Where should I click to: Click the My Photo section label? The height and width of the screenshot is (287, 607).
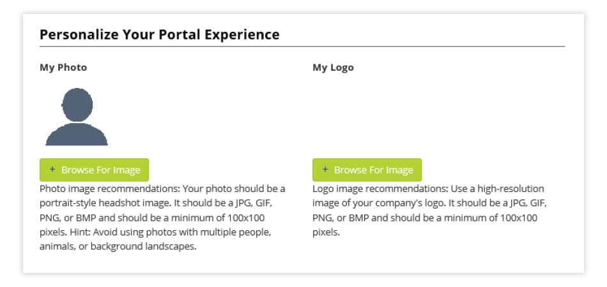pos(63,67)
